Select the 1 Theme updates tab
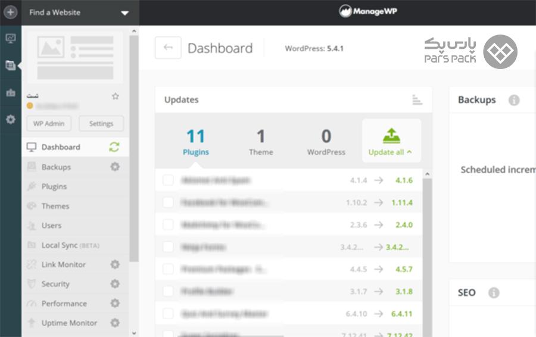 click(x=261, y=142)
